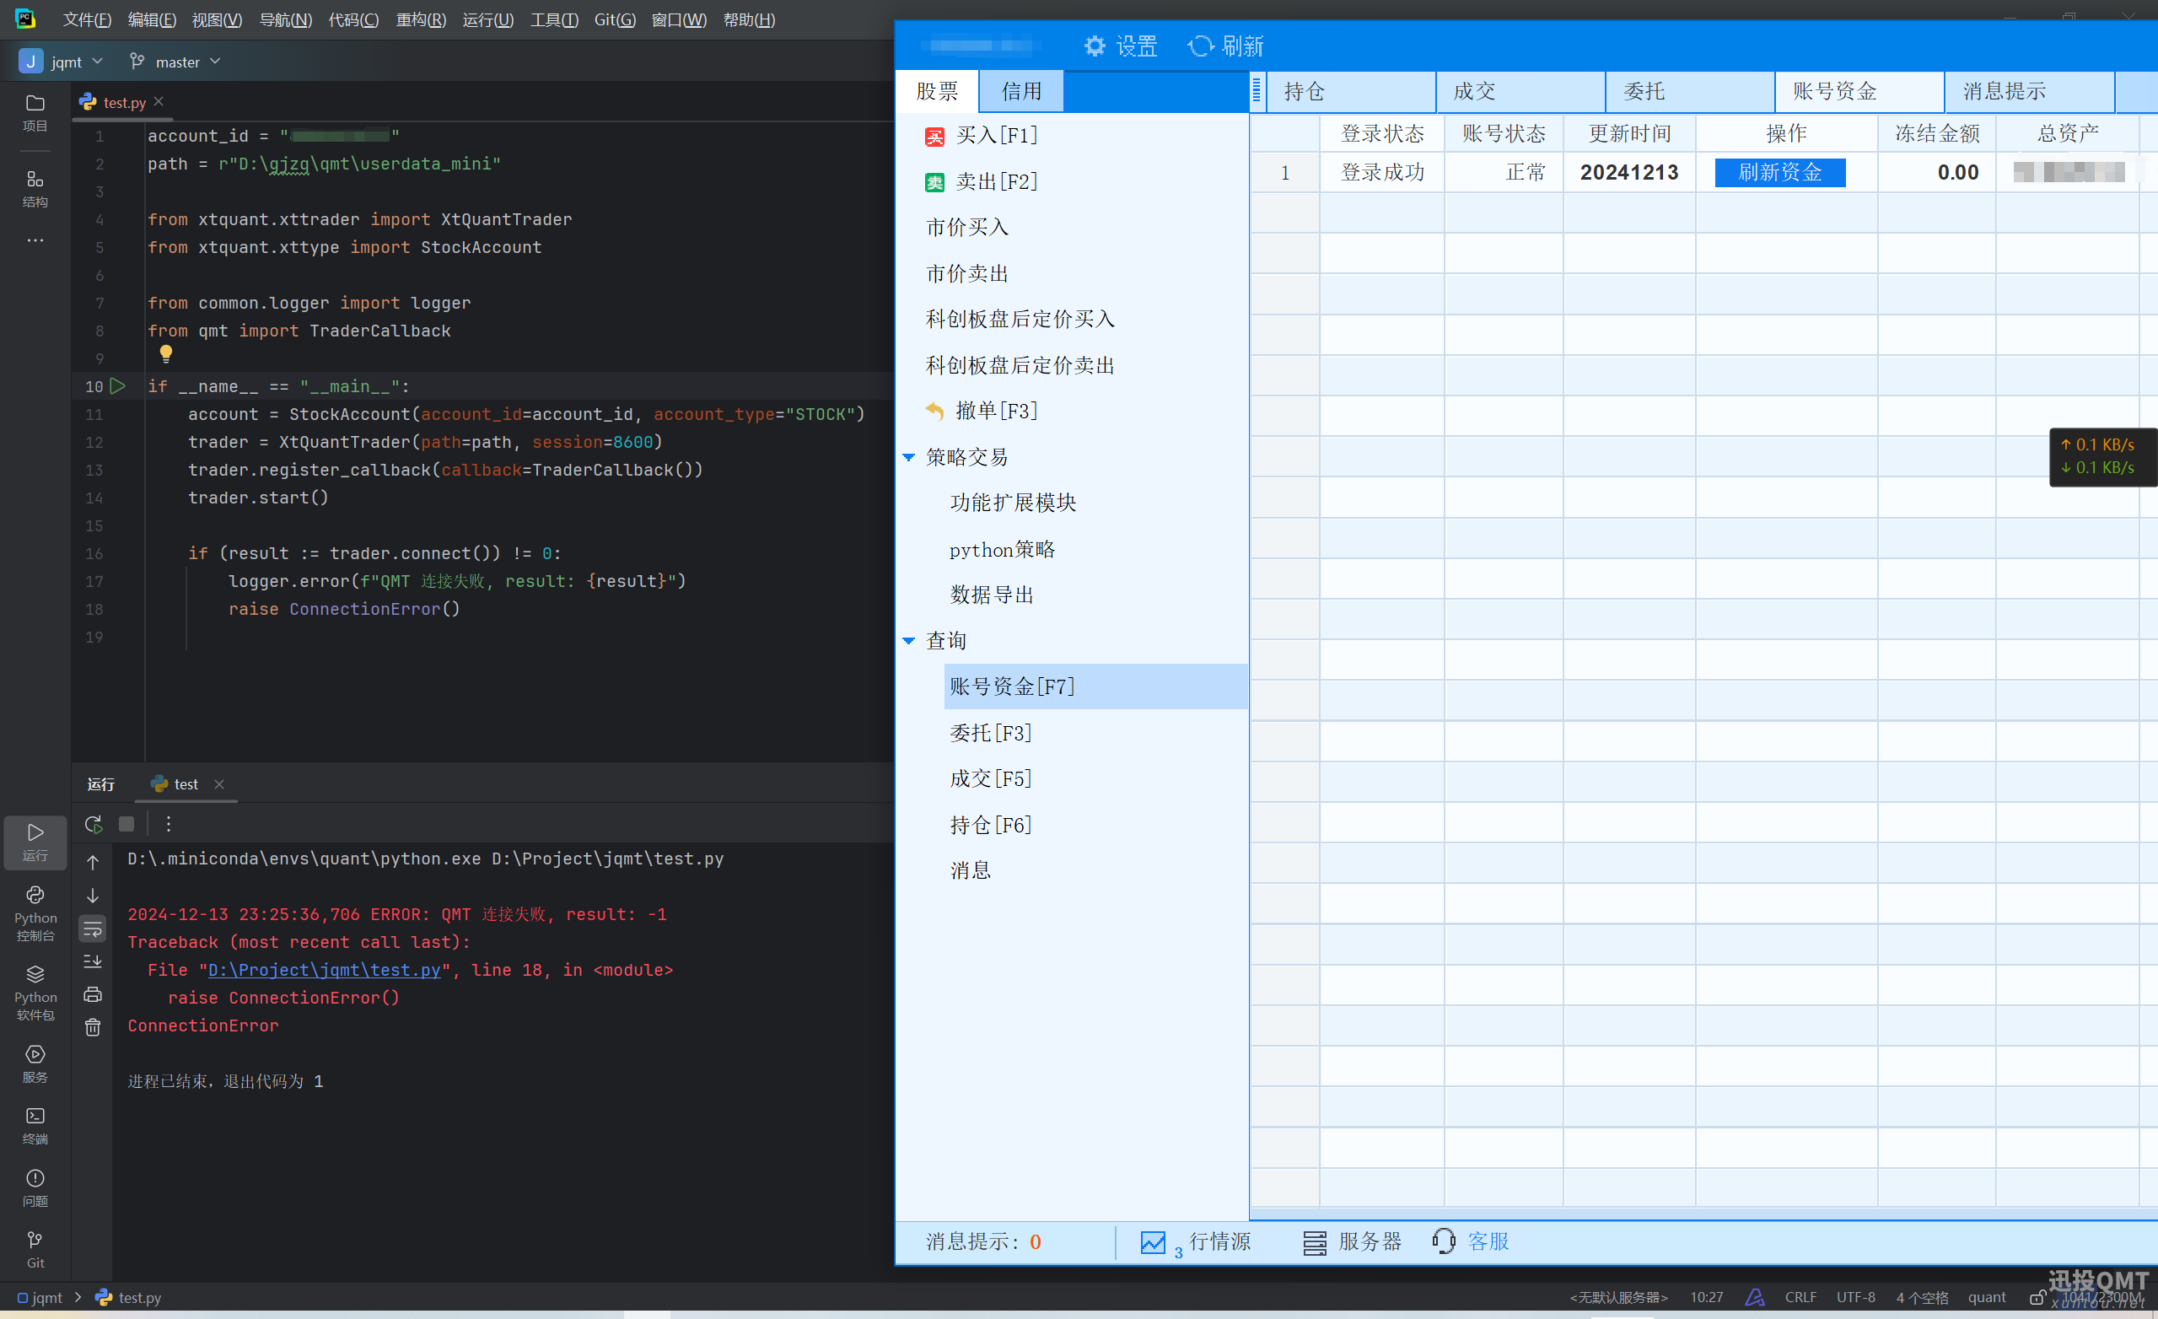The image size is (2158, 1319).
Task: Open the Git tool window icon
Action: (35, 1249)
